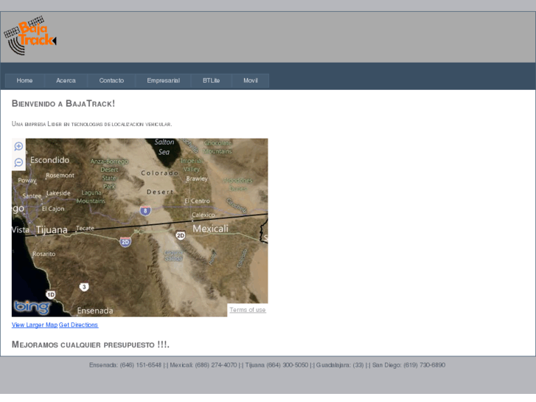This screenshot has height=402, width=536.
Task: Go to the Acerca page
Action: pos(66,80)
